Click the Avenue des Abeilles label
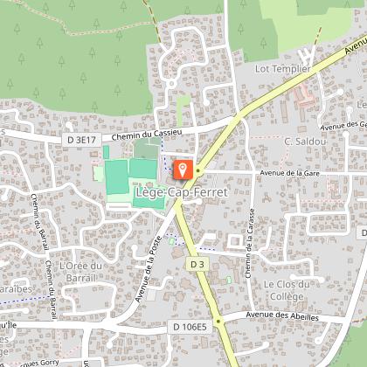 click(282, 316)
